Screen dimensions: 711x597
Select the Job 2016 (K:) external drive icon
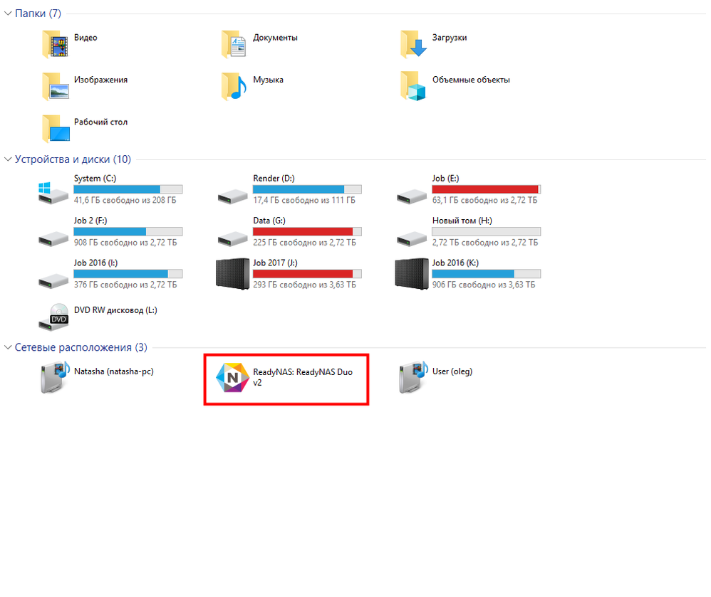click(x=412, y=273)
